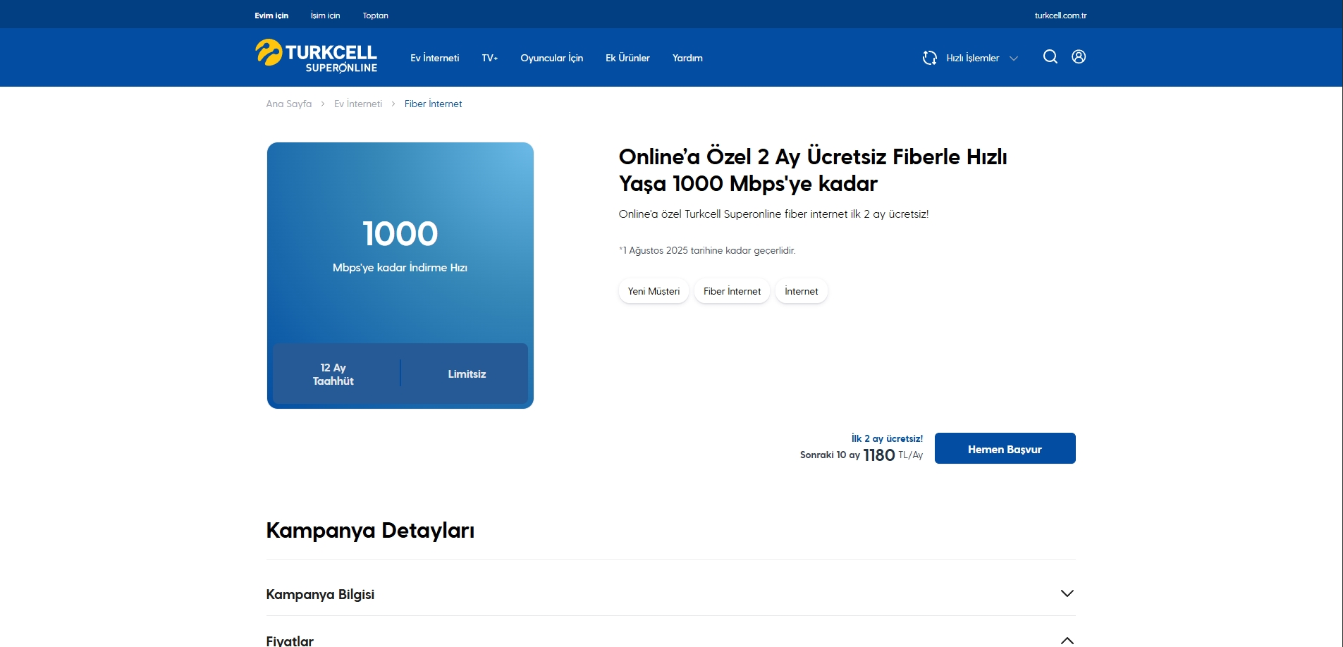Switch to the Evim için tab
This screenshot has width=1343, height=647.
pyautogui.click(x=271, y=16)
